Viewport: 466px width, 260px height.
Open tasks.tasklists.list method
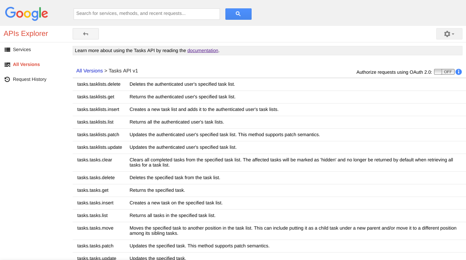tap(95, 122)
